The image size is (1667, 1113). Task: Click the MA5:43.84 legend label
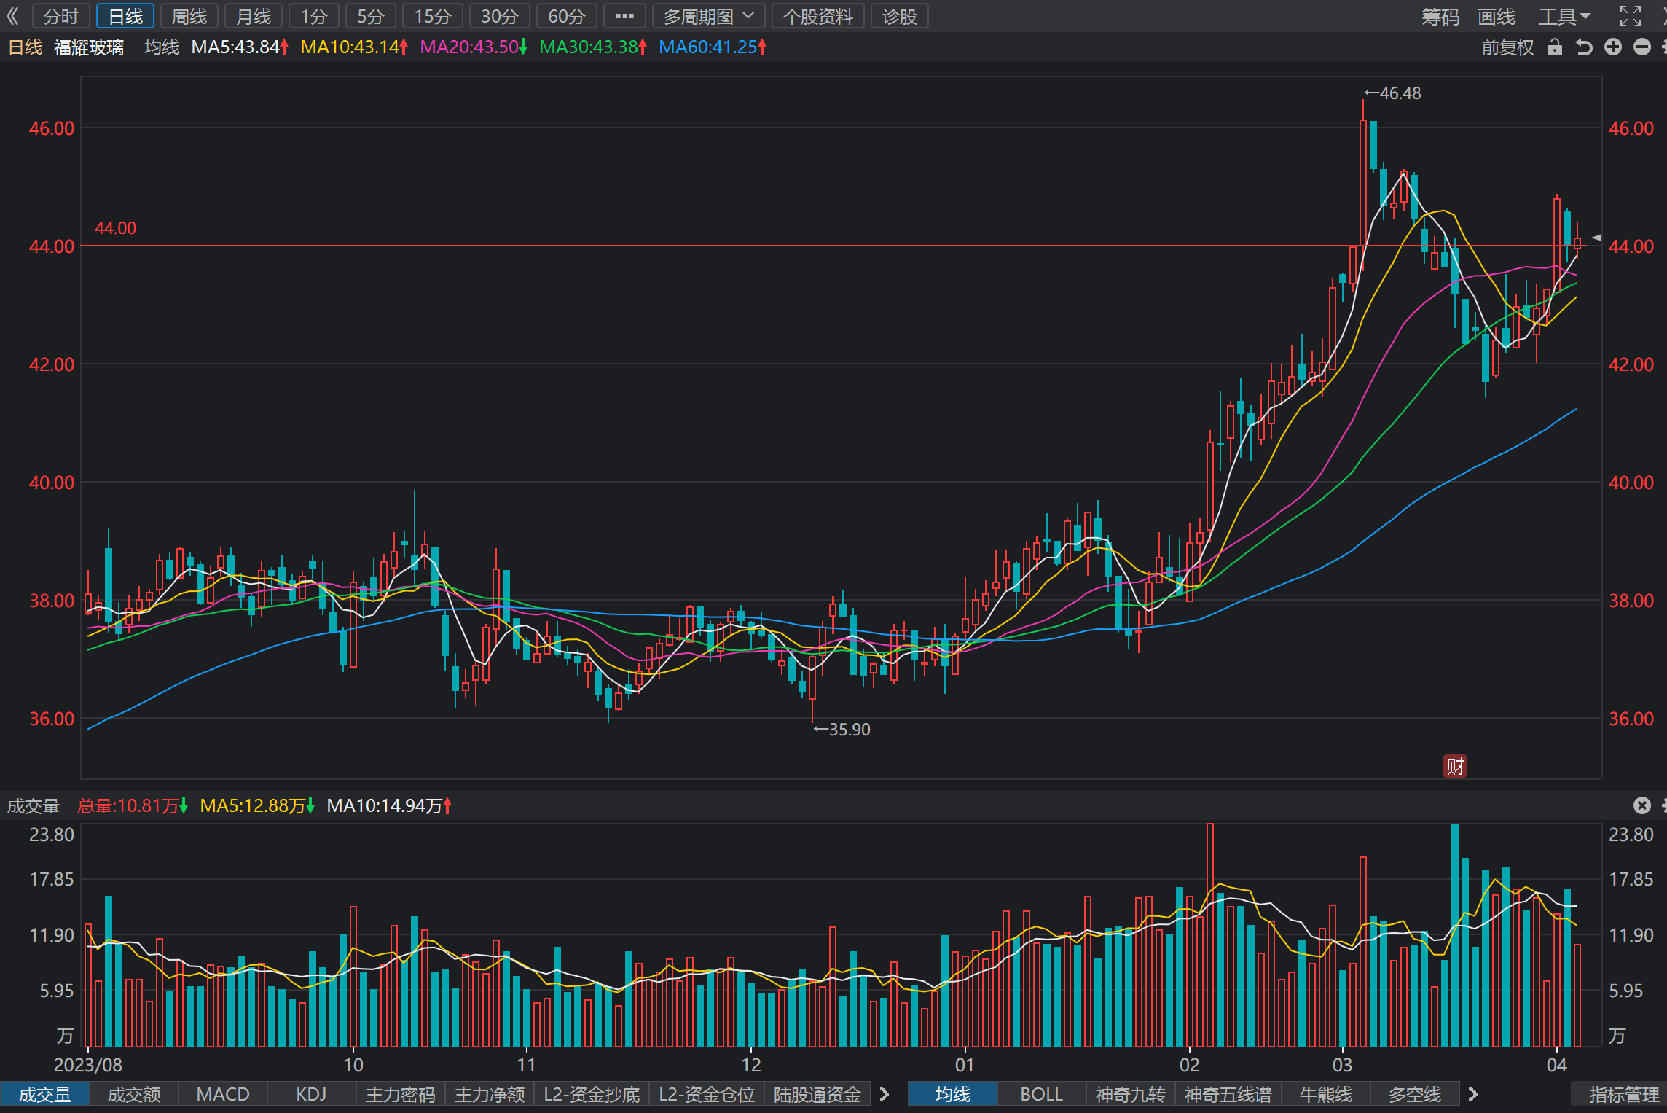click(240, 47)
